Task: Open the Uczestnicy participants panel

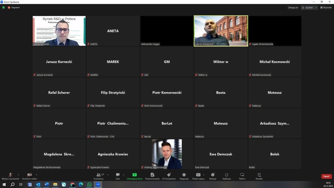Action: (x=99, y=176)
